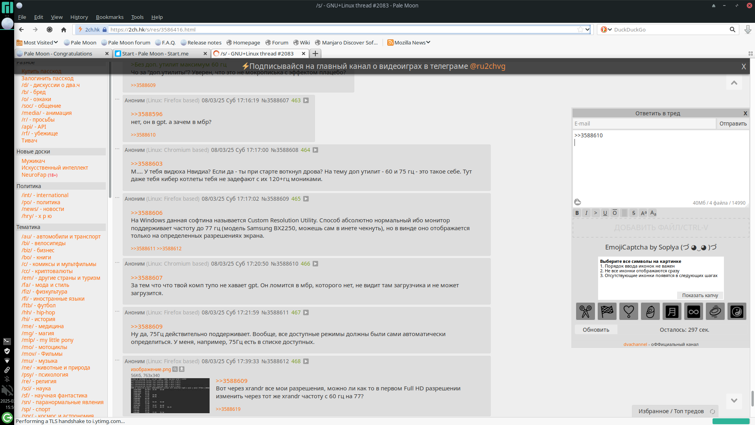The image size is (755, 425).
Task: Open the Manjaro start menu icon
Action: click(7, 7)
